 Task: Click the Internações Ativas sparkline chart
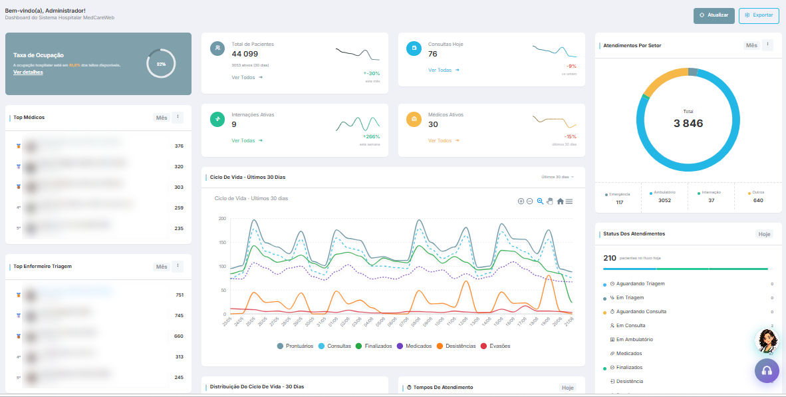[357, 123]
